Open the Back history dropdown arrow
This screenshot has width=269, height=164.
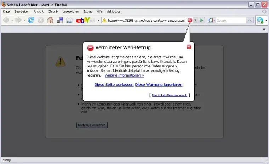[12, 20]
